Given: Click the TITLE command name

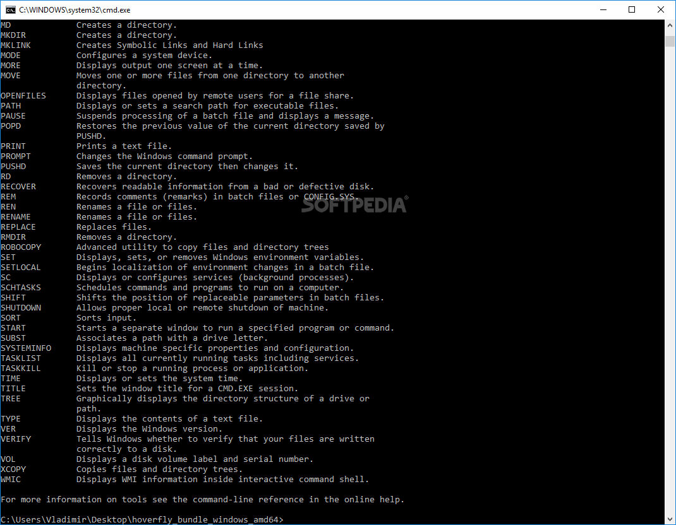Looking at the screenshot, I should pos(13,389).
